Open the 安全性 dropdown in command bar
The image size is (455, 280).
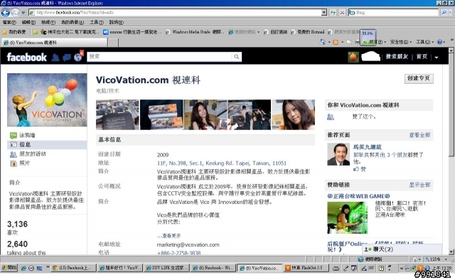click(401, 42)
